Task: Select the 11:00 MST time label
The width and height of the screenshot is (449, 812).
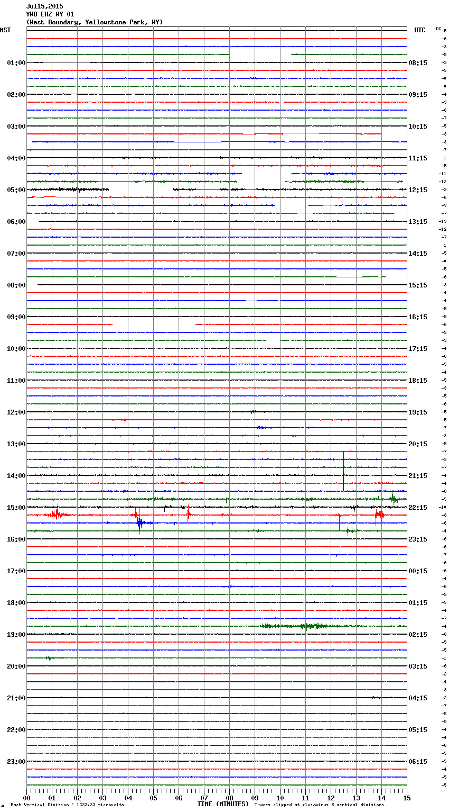Action: (x=16, y=381)
